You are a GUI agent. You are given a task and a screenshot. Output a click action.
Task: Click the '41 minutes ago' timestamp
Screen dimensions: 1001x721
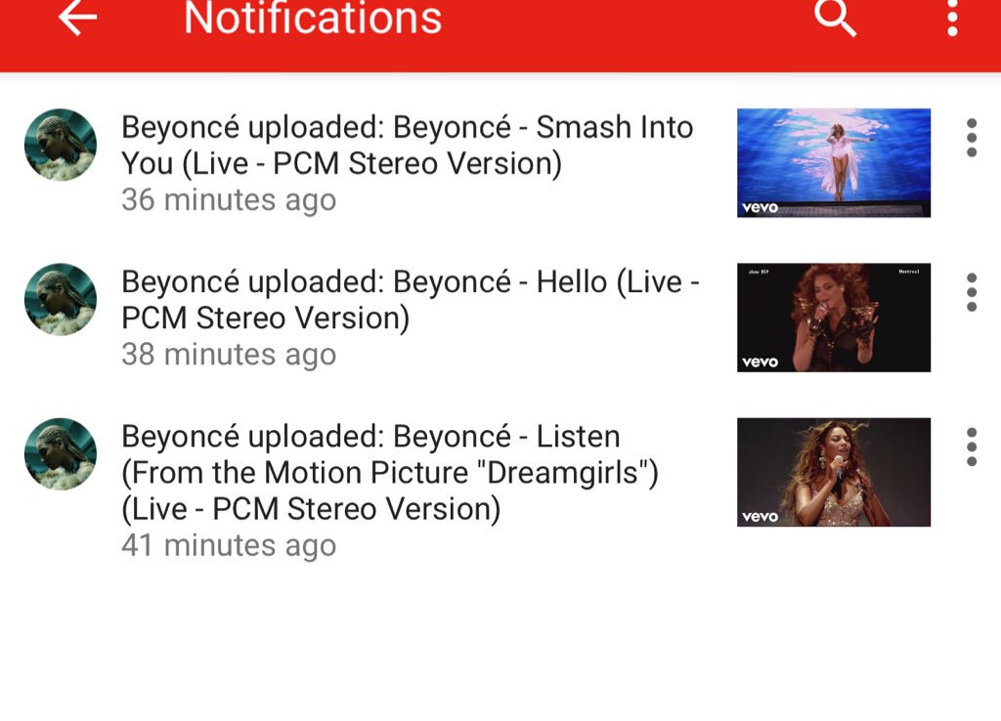click(x=229, y=545)
